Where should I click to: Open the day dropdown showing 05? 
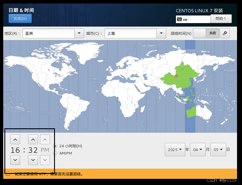click(218, 150)
